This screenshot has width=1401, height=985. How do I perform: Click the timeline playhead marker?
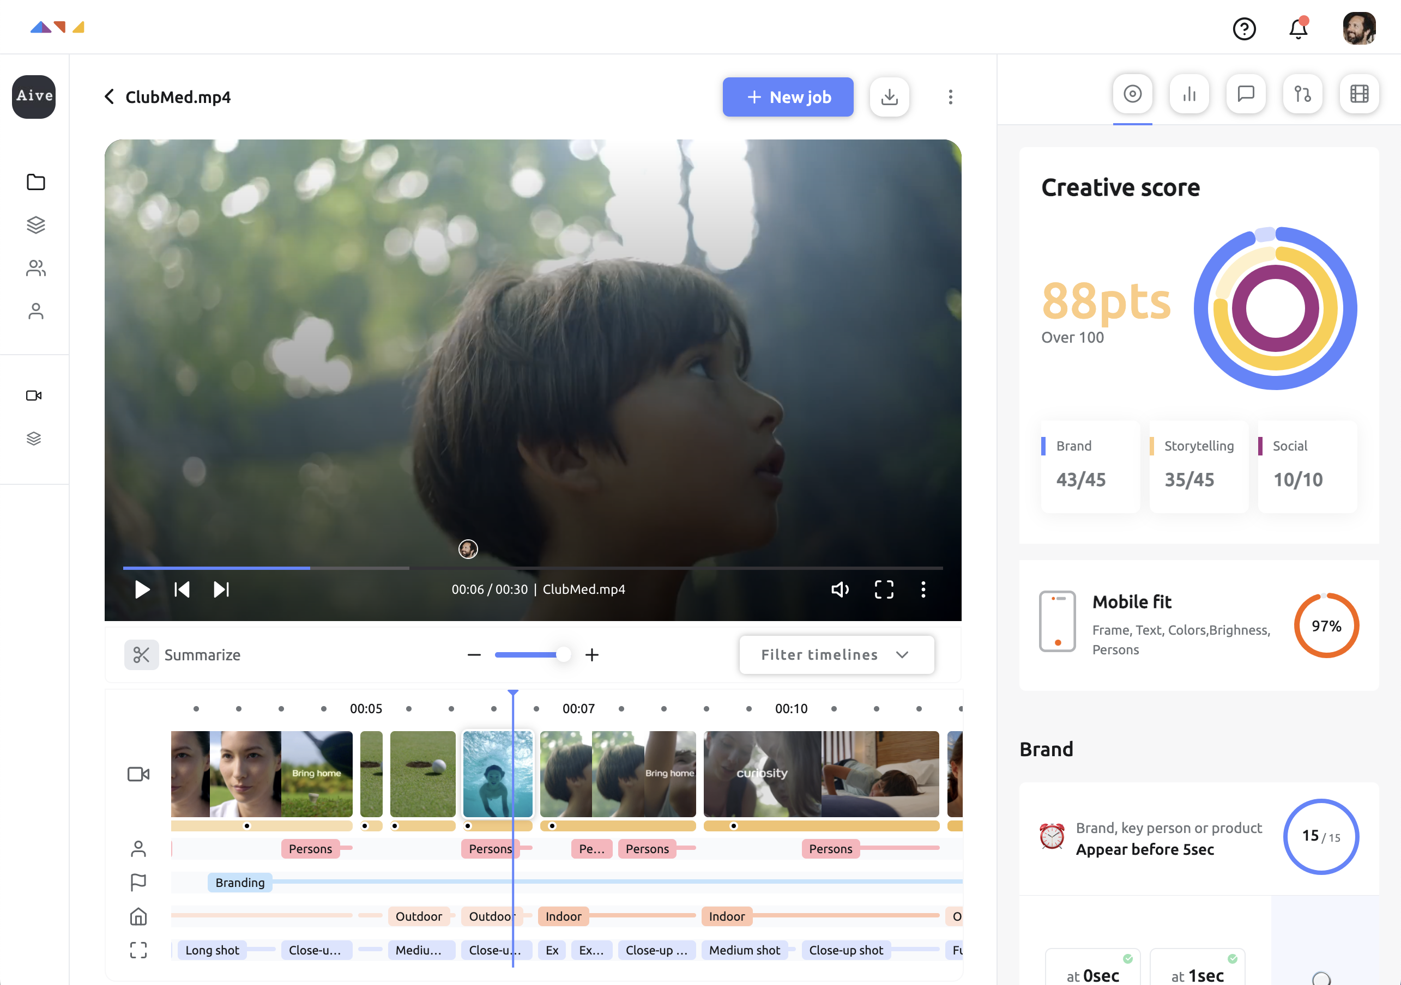point(512,694)
